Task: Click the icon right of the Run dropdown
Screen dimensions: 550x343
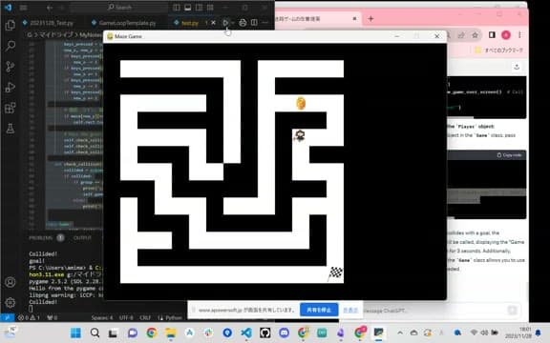Action: 243,23
